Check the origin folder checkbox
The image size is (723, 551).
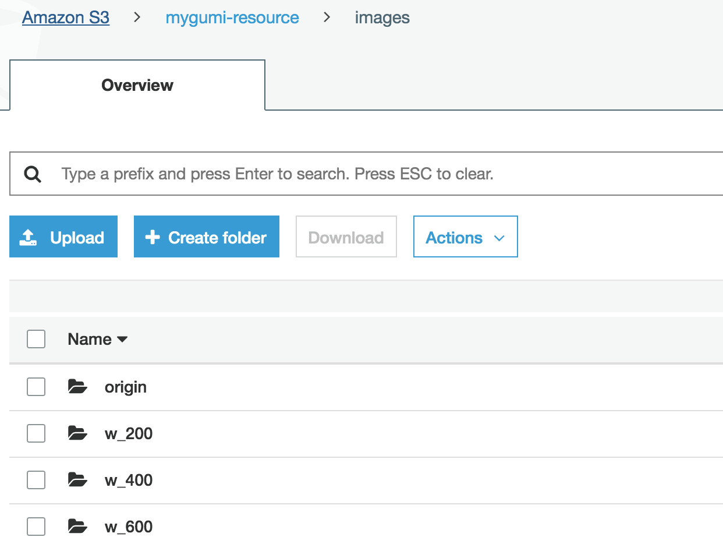coord(36,387)
